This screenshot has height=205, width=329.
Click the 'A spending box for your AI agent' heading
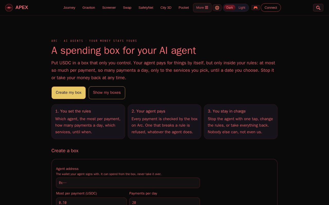coord(124,50)
